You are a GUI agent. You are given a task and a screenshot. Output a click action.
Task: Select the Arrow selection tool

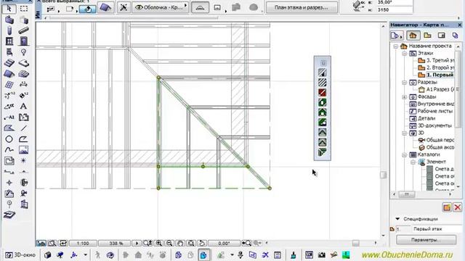(9, 9)
